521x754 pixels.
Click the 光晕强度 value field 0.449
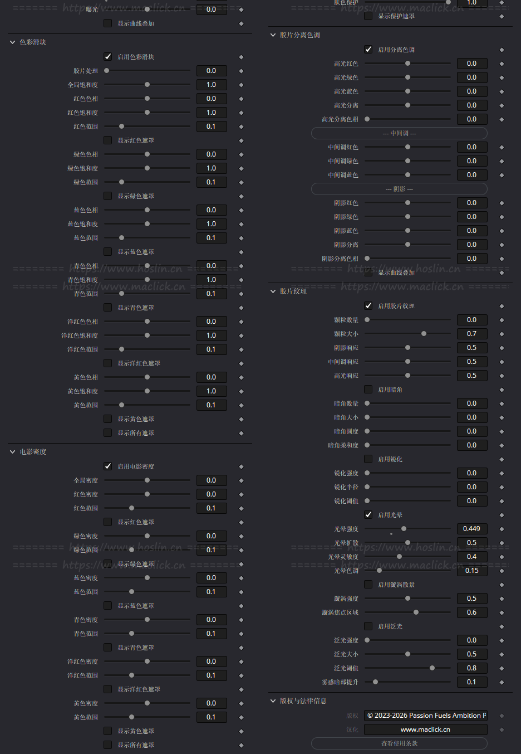[x=472, y=529]
